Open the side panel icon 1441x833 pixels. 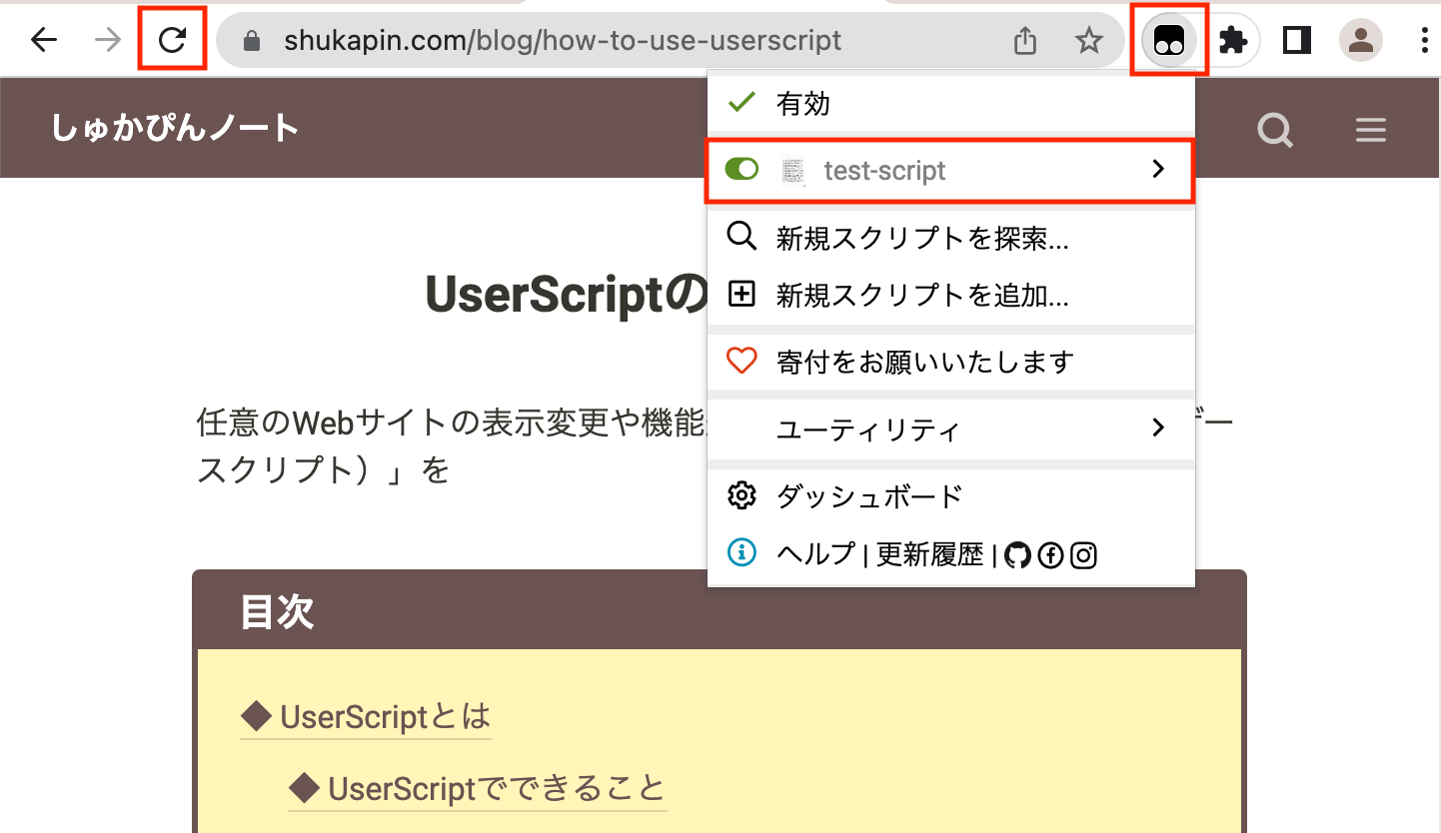pos(1297,40)
